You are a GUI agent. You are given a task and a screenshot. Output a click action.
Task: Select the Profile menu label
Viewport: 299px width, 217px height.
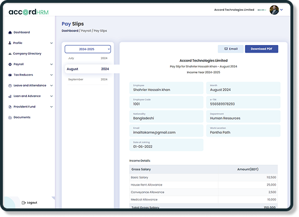pos(18,43)
